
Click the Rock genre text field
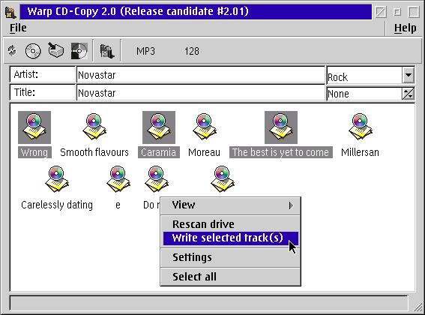click(x=364, y=76)
